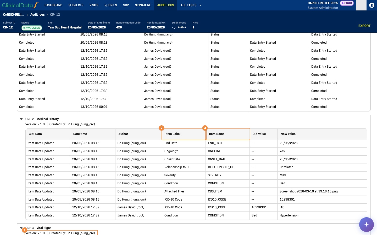Select the AUDIT LOGS tab
The image size is (377, 235).
click(165, 5)
